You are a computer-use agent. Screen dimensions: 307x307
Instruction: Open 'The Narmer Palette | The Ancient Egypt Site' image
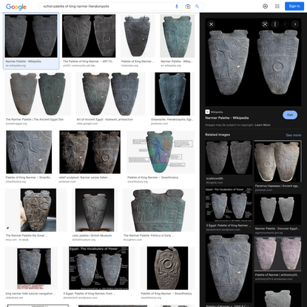click(x=38, y=94)
